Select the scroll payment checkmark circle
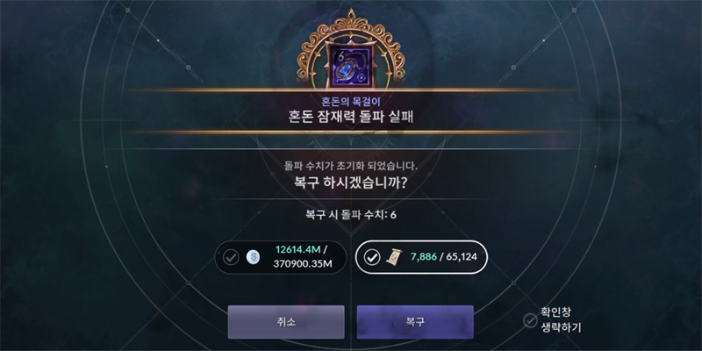 click(x=371, y=257)
